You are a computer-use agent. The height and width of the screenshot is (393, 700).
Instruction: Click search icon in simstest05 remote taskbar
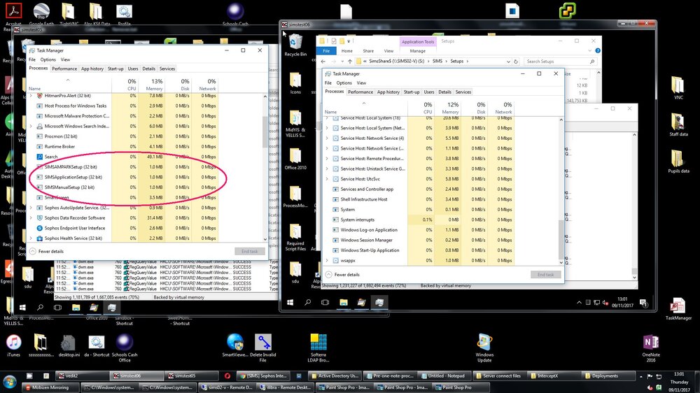pos(40,308)
